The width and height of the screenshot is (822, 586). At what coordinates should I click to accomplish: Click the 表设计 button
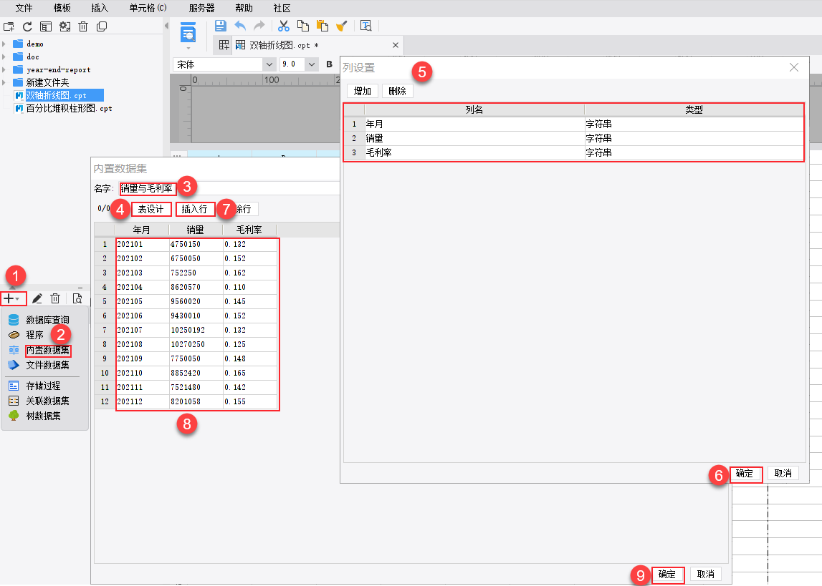(151, 209)
